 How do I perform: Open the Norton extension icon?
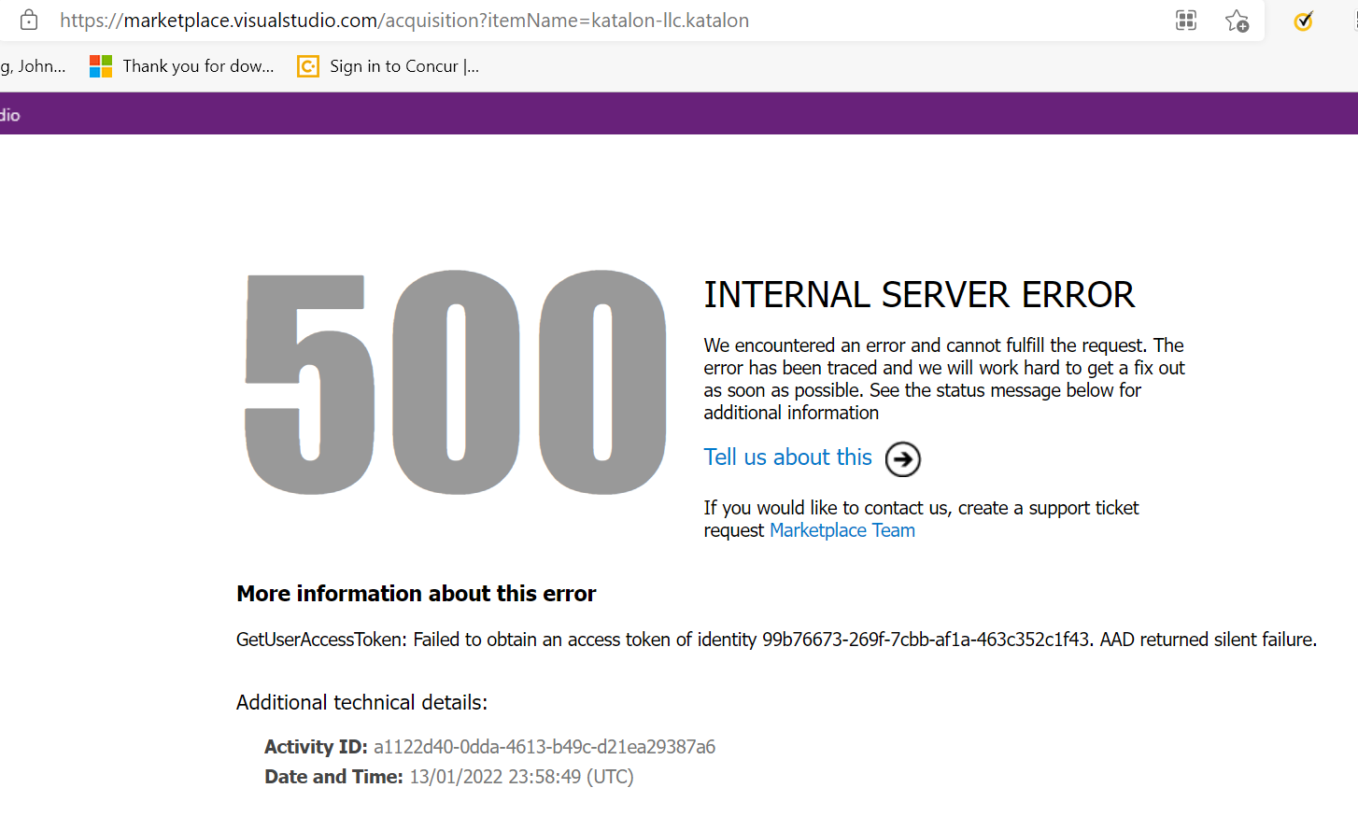(x=1303, y=21)
